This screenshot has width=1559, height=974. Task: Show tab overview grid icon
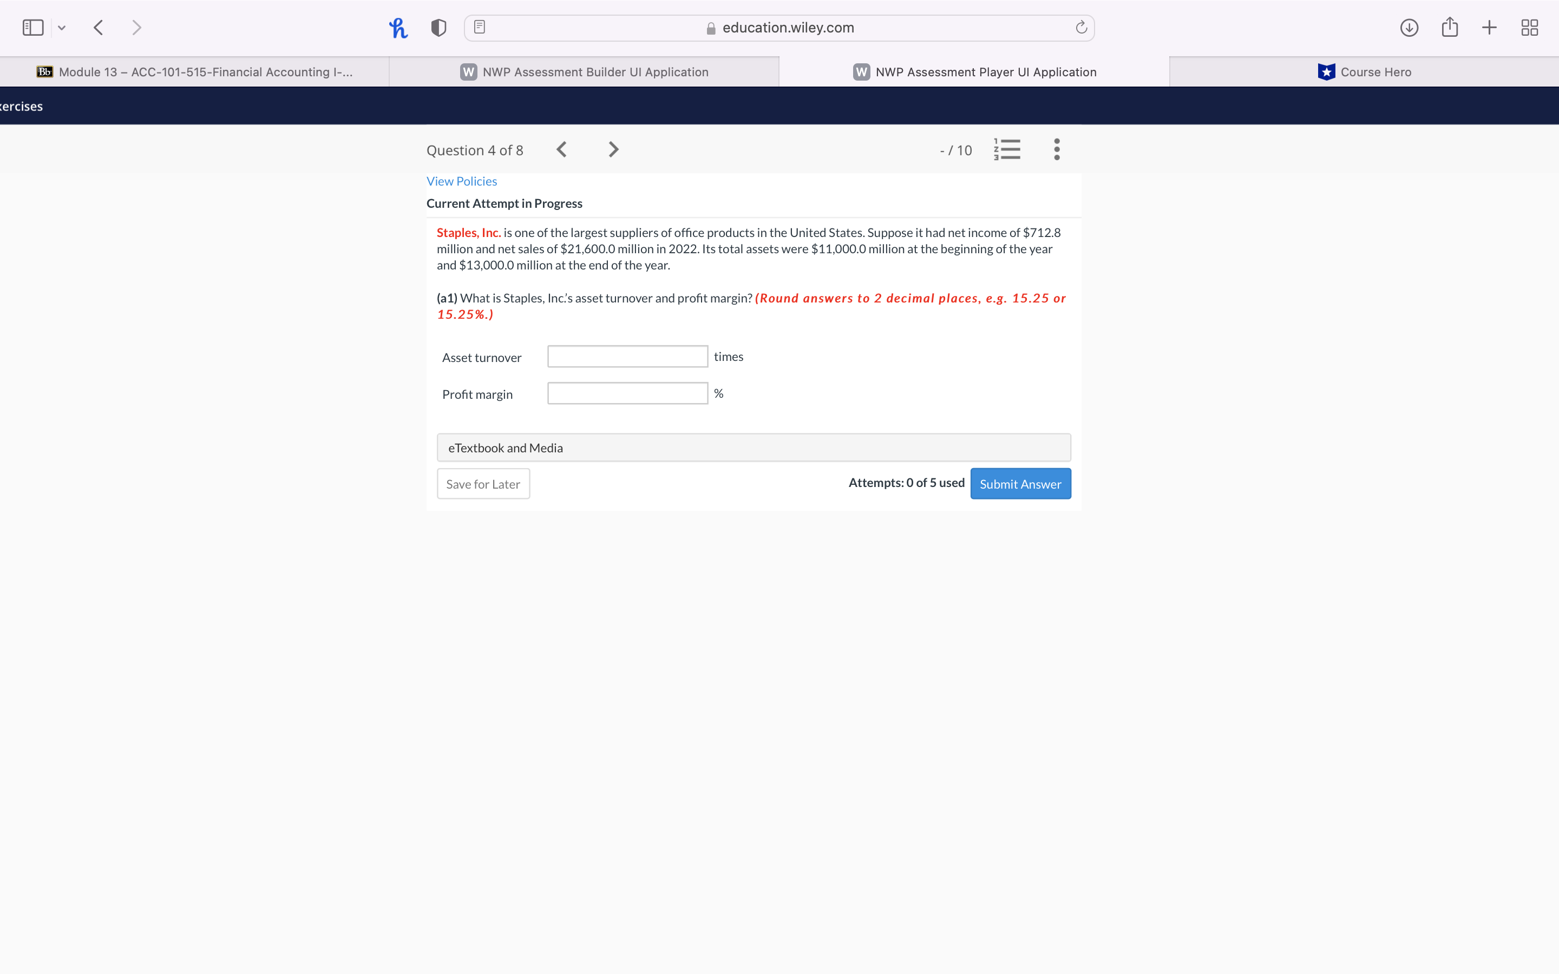[x=1529, y=28]
